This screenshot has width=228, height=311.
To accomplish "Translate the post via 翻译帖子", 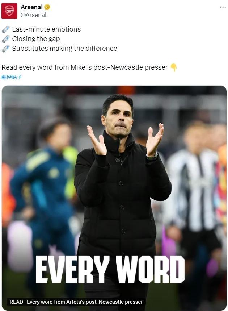I will [12, 77].
